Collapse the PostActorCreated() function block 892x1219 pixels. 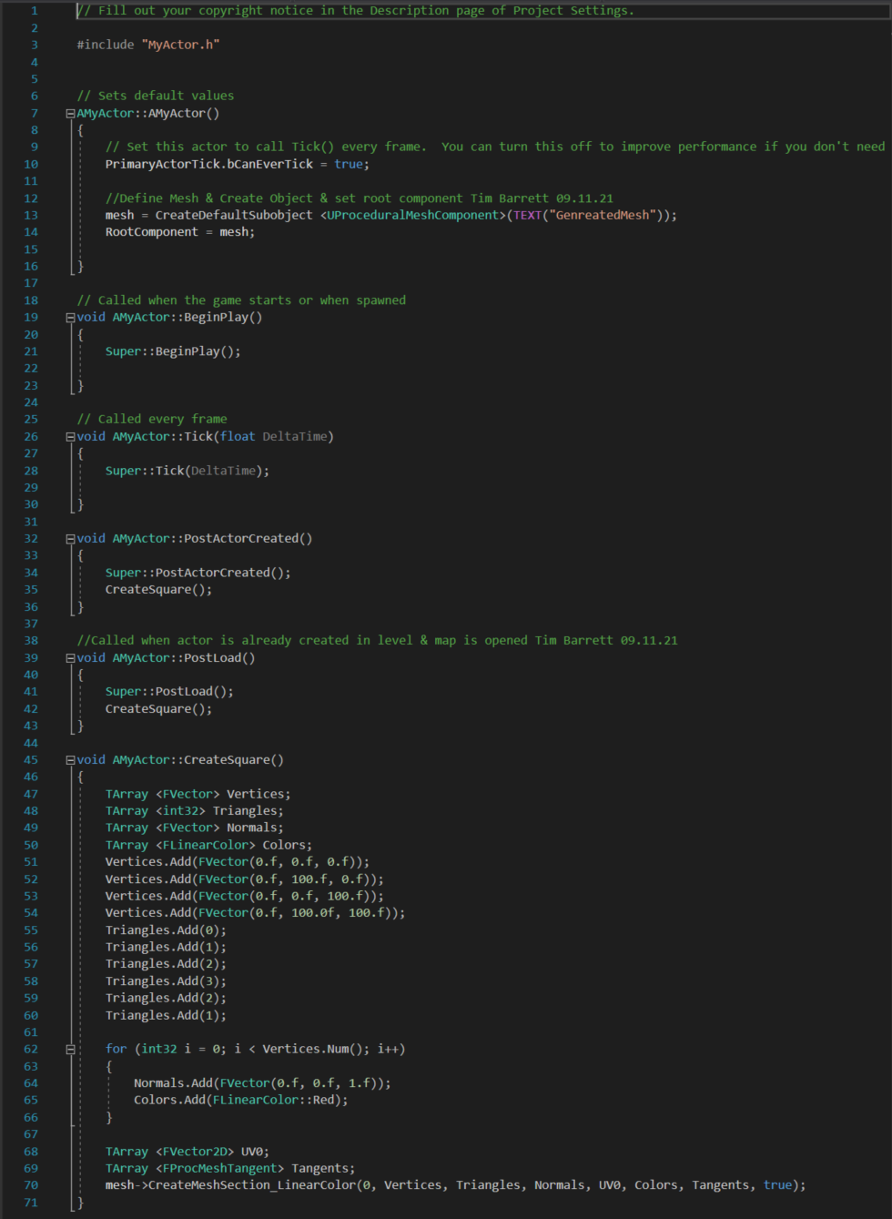point(70,539)
